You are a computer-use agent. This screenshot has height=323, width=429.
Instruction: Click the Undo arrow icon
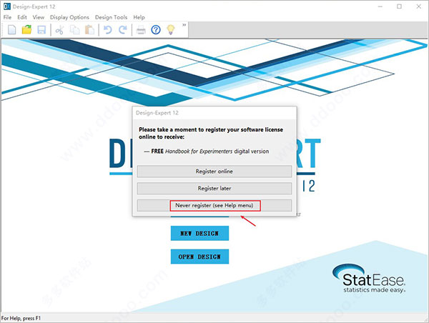click(107, 29)
